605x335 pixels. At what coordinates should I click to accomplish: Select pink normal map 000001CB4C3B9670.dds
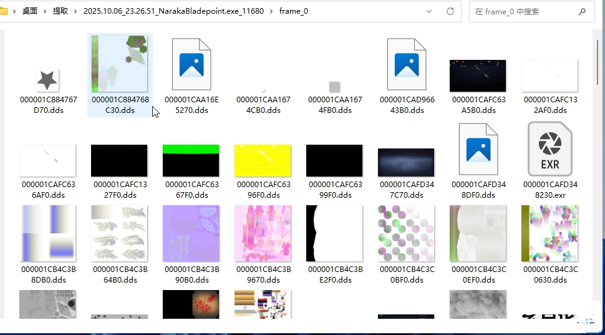(263, 233)
